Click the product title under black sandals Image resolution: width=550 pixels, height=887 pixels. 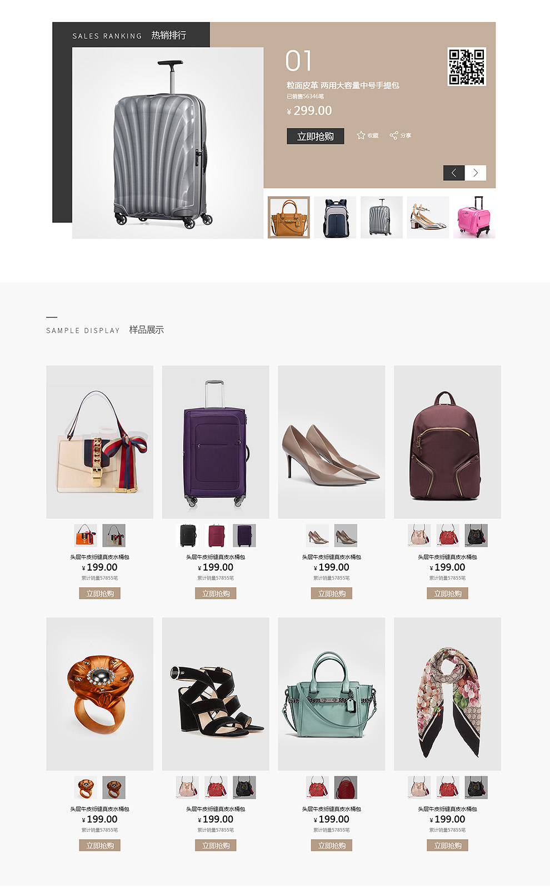tap(216, 809)
